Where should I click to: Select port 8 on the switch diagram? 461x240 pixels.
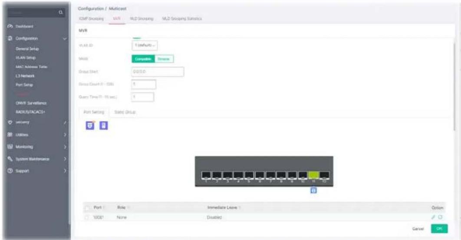tap(281, 175)
